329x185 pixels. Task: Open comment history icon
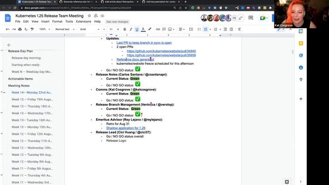(x=250, y=18)
